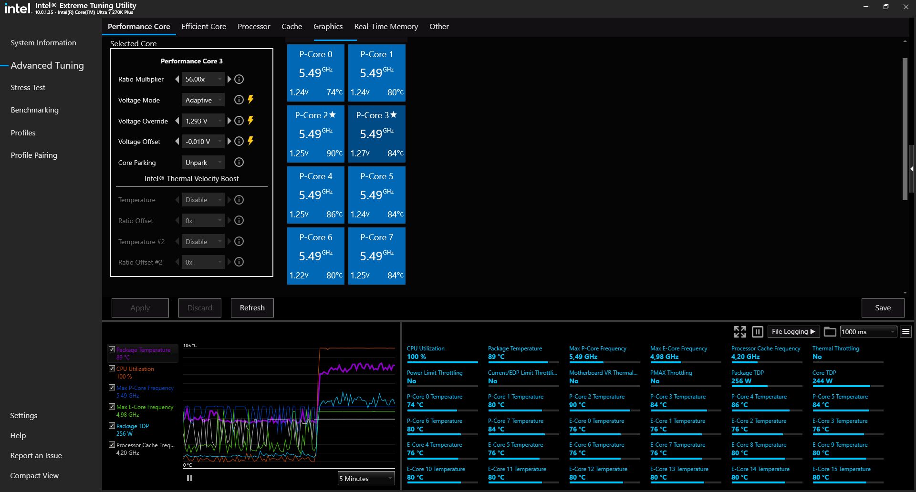Image resolution: width=916 pixels, height=492 pixels.
Task: Open Benchmarking section
Action: tap(35, 110)
